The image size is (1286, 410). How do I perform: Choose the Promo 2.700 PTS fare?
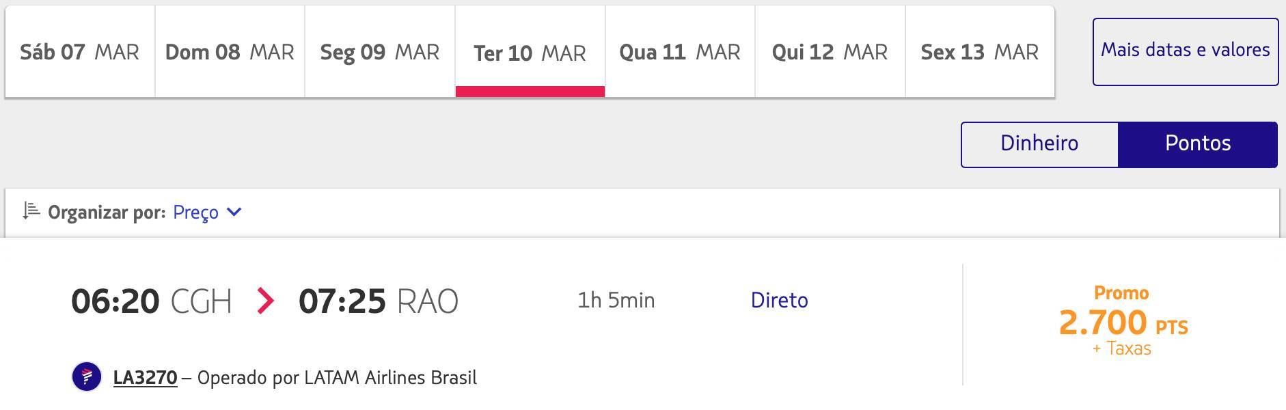(x=1123, y=320)
